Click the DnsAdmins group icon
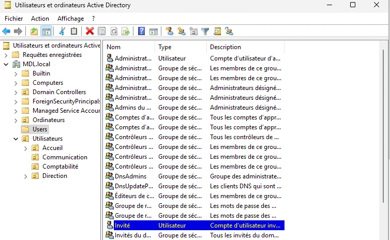 tap(110, 176)
